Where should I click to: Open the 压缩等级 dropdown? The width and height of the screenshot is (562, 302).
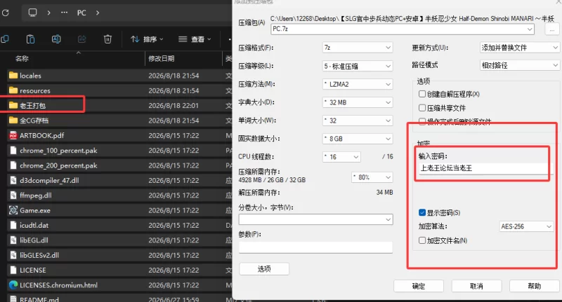point(358,66)
